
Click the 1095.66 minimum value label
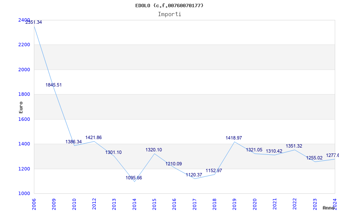pos(134,178)
